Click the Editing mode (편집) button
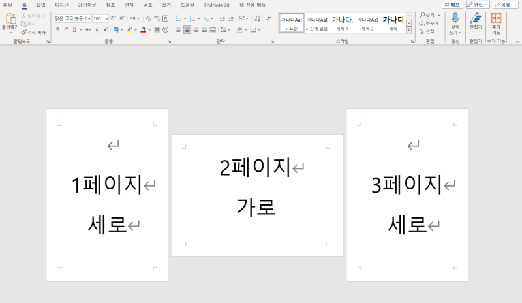Image resolution: width=522 pixels, height=303 pixels. pos(478,5)
